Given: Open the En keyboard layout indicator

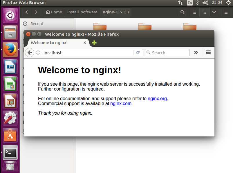Looking at the screenshot, I should (189, 3).
